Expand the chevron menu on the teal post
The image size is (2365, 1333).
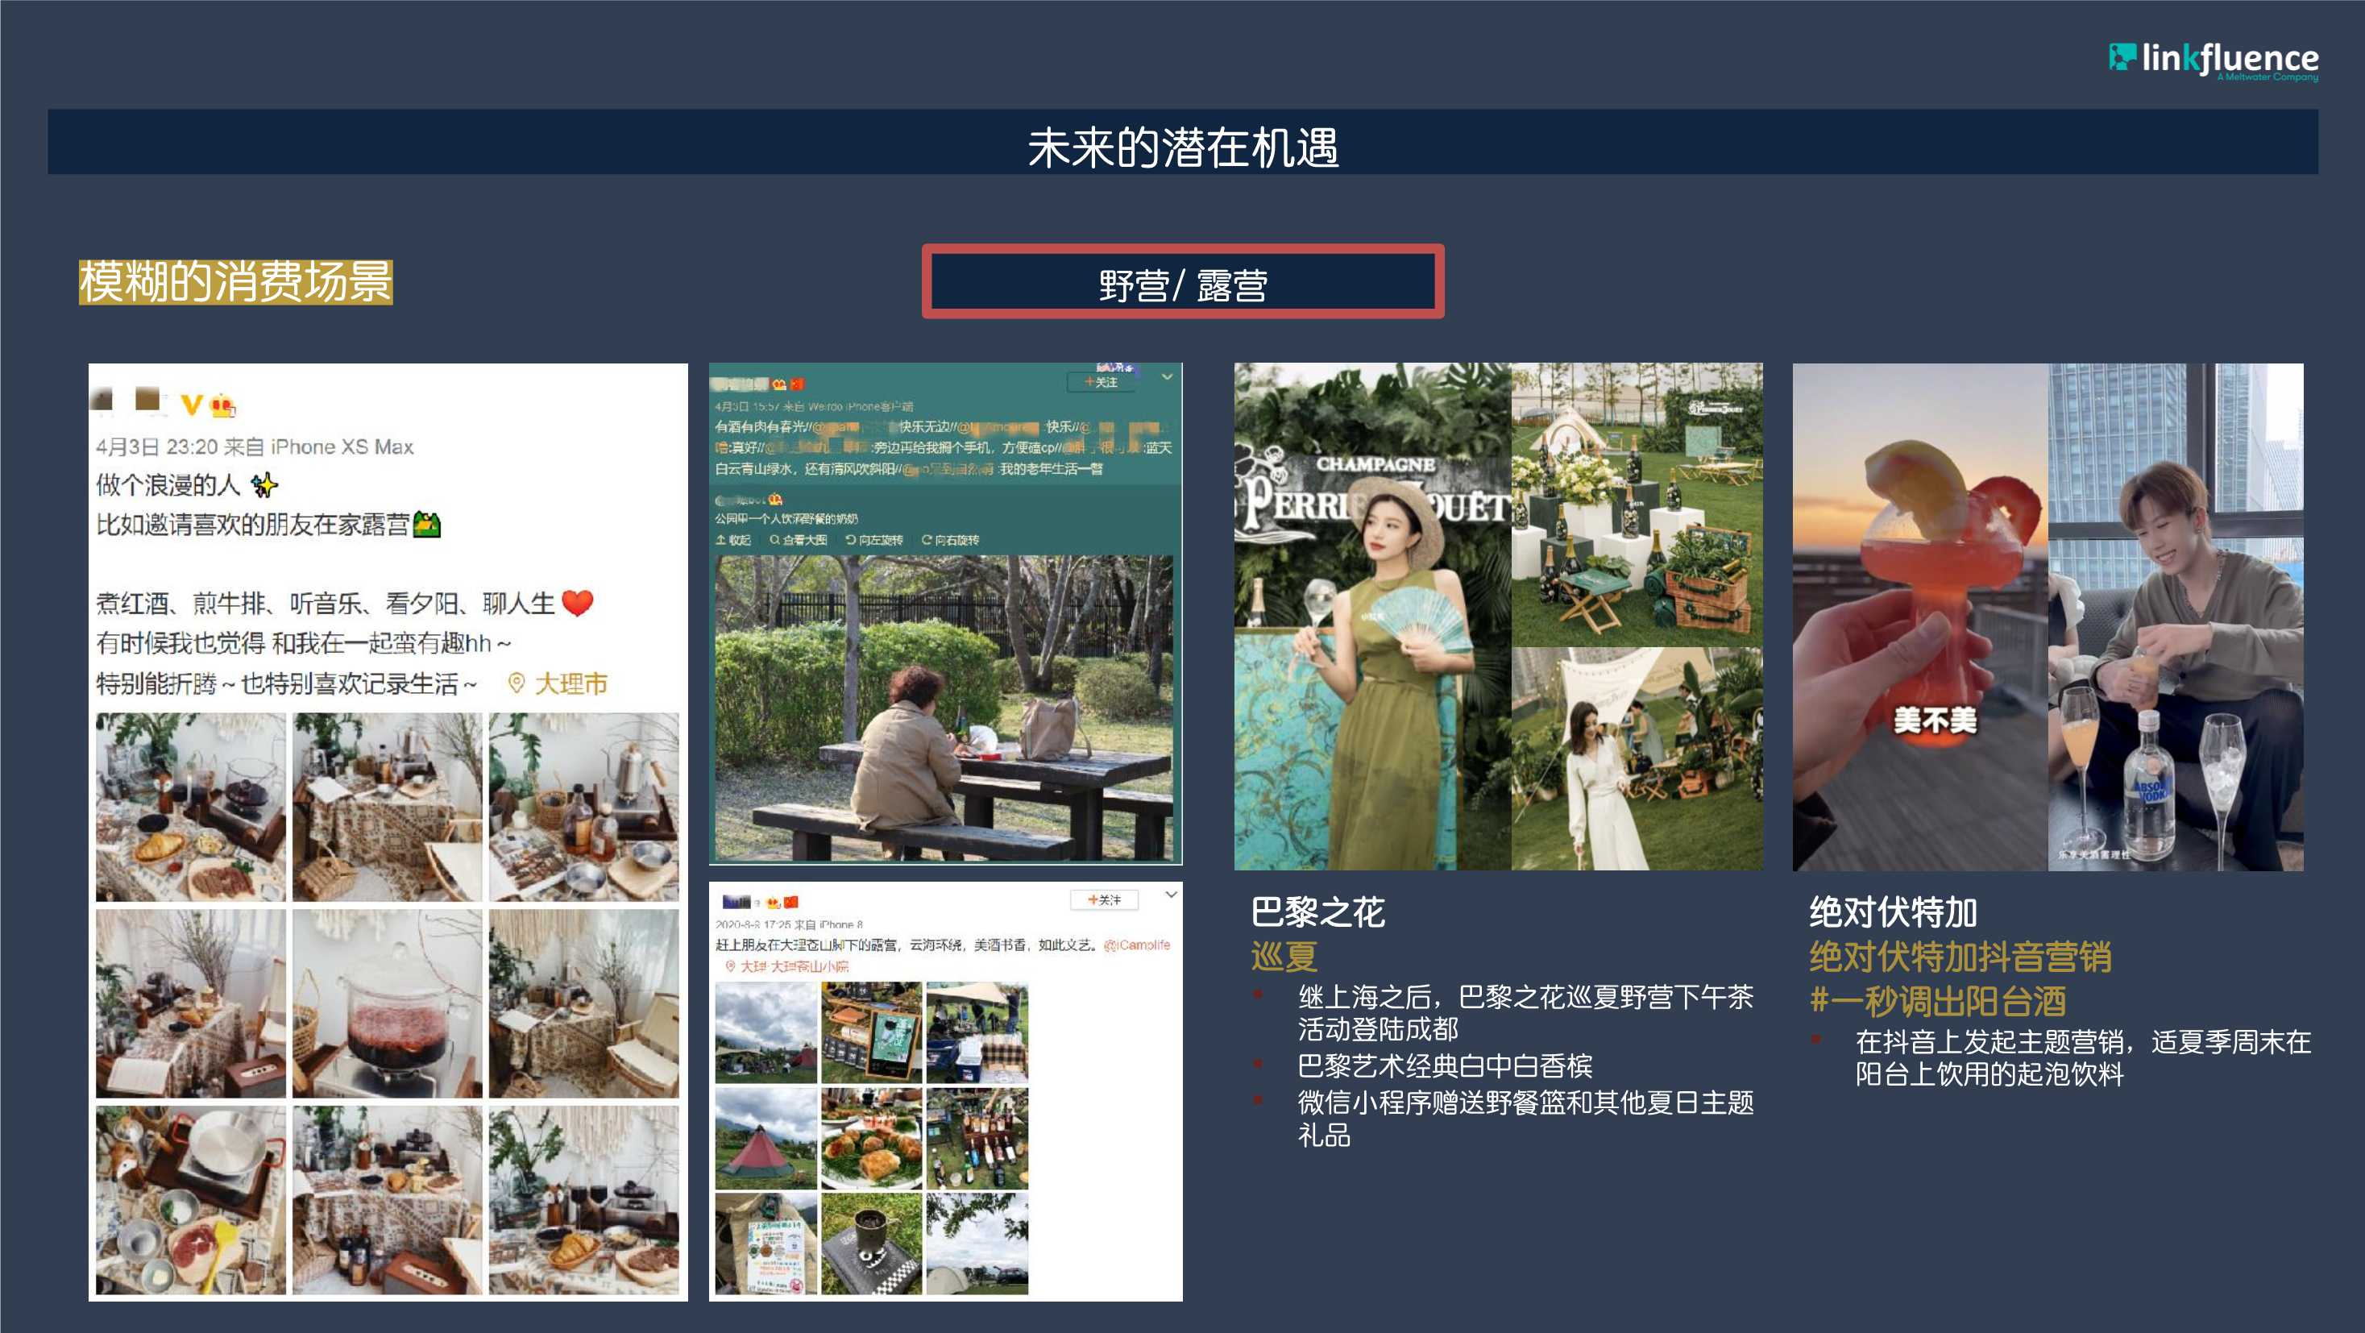coord(1167,377)
